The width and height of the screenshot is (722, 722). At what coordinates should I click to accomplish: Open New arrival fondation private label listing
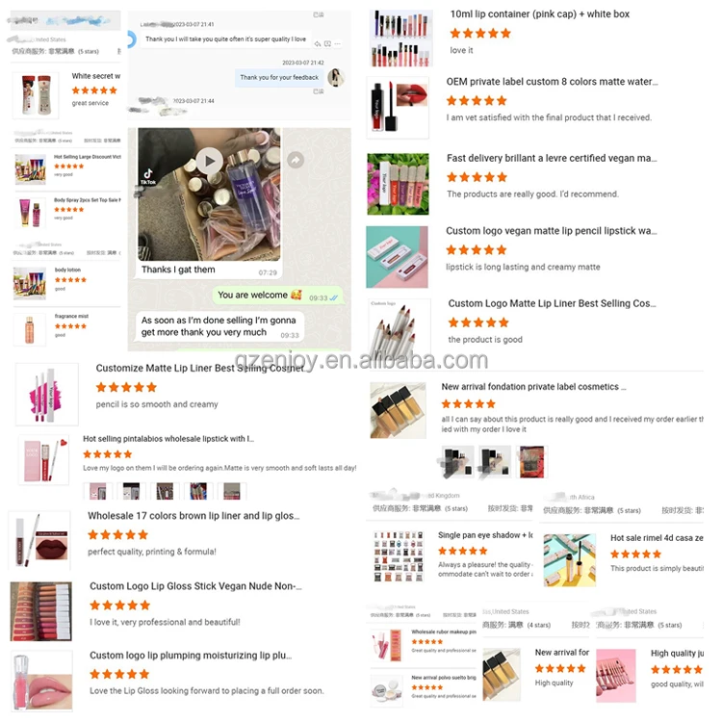pyautogui.click(x=533, y=387)
